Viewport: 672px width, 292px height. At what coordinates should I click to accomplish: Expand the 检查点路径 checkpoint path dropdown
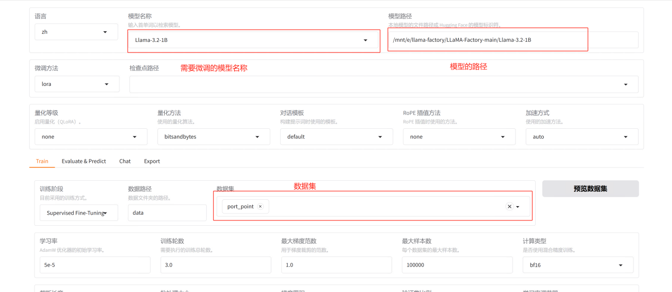click(384, 84)
